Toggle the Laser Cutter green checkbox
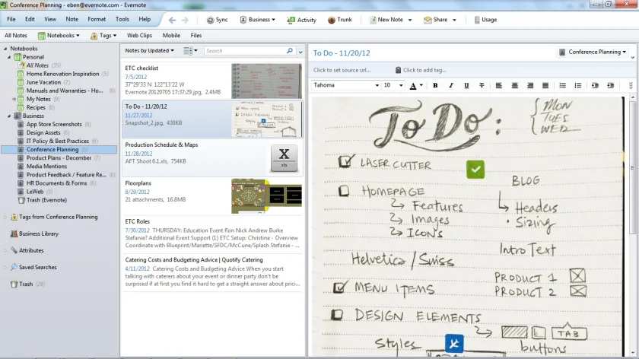Viewport: 639px width, 359px height. (475, 170)
